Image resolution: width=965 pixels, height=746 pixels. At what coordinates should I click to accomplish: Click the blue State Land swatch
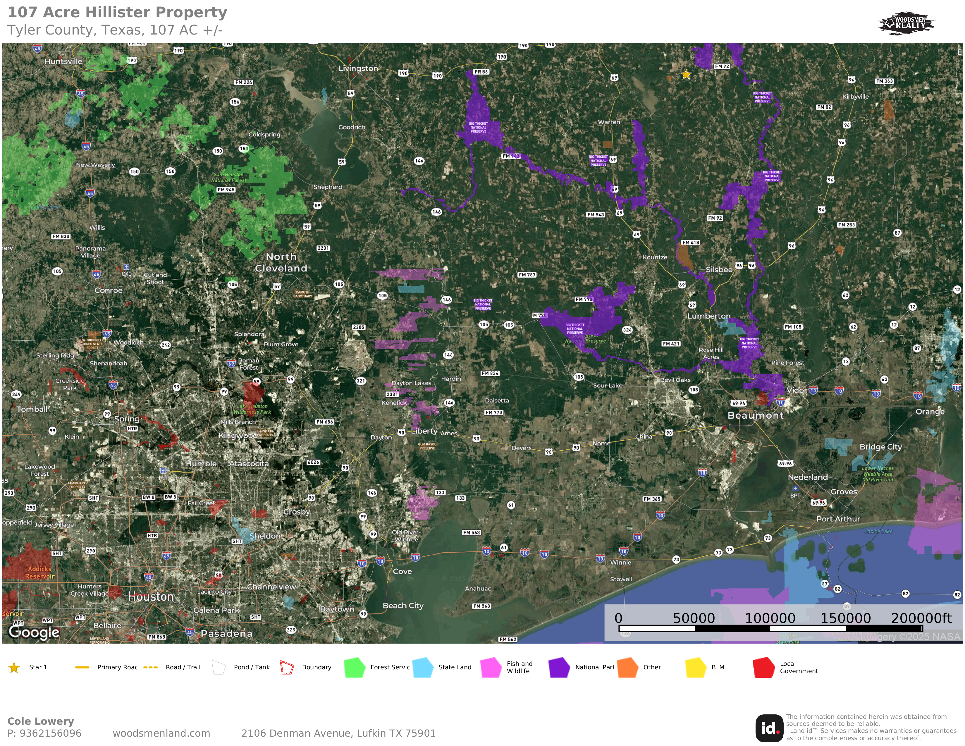pos(422,667)
